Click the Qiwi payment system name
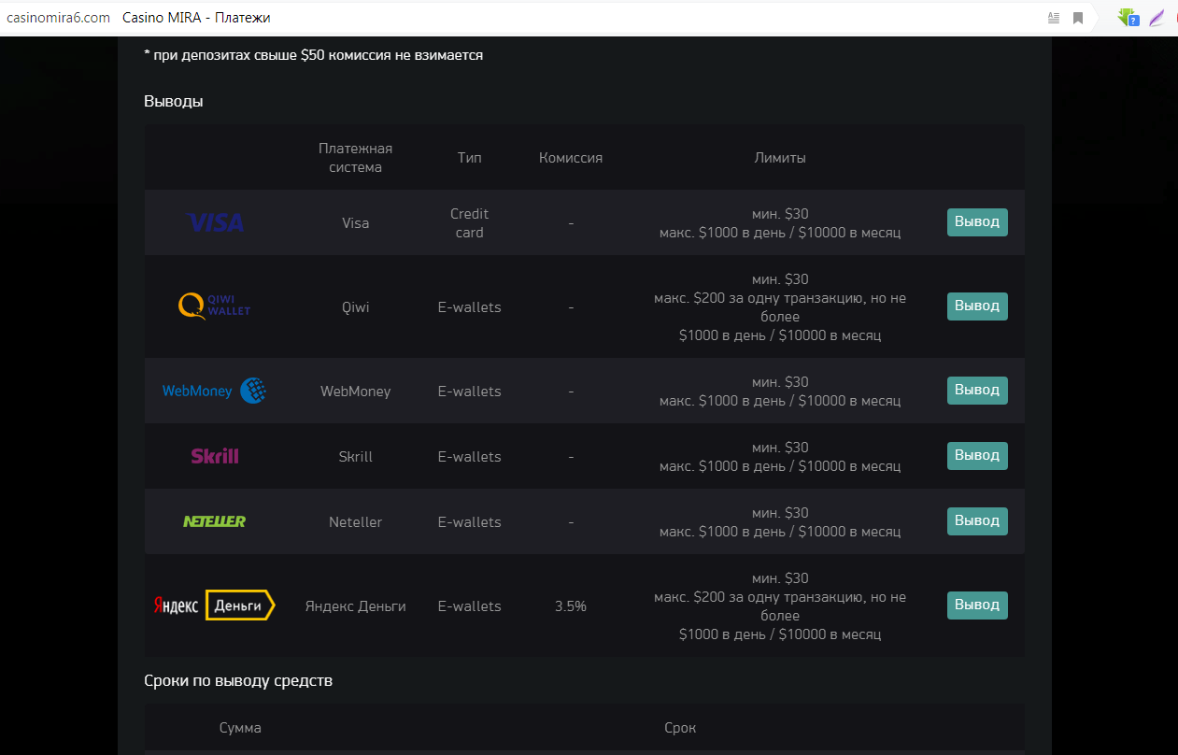This screenshot has height=755, width=1178. point(356,307)
